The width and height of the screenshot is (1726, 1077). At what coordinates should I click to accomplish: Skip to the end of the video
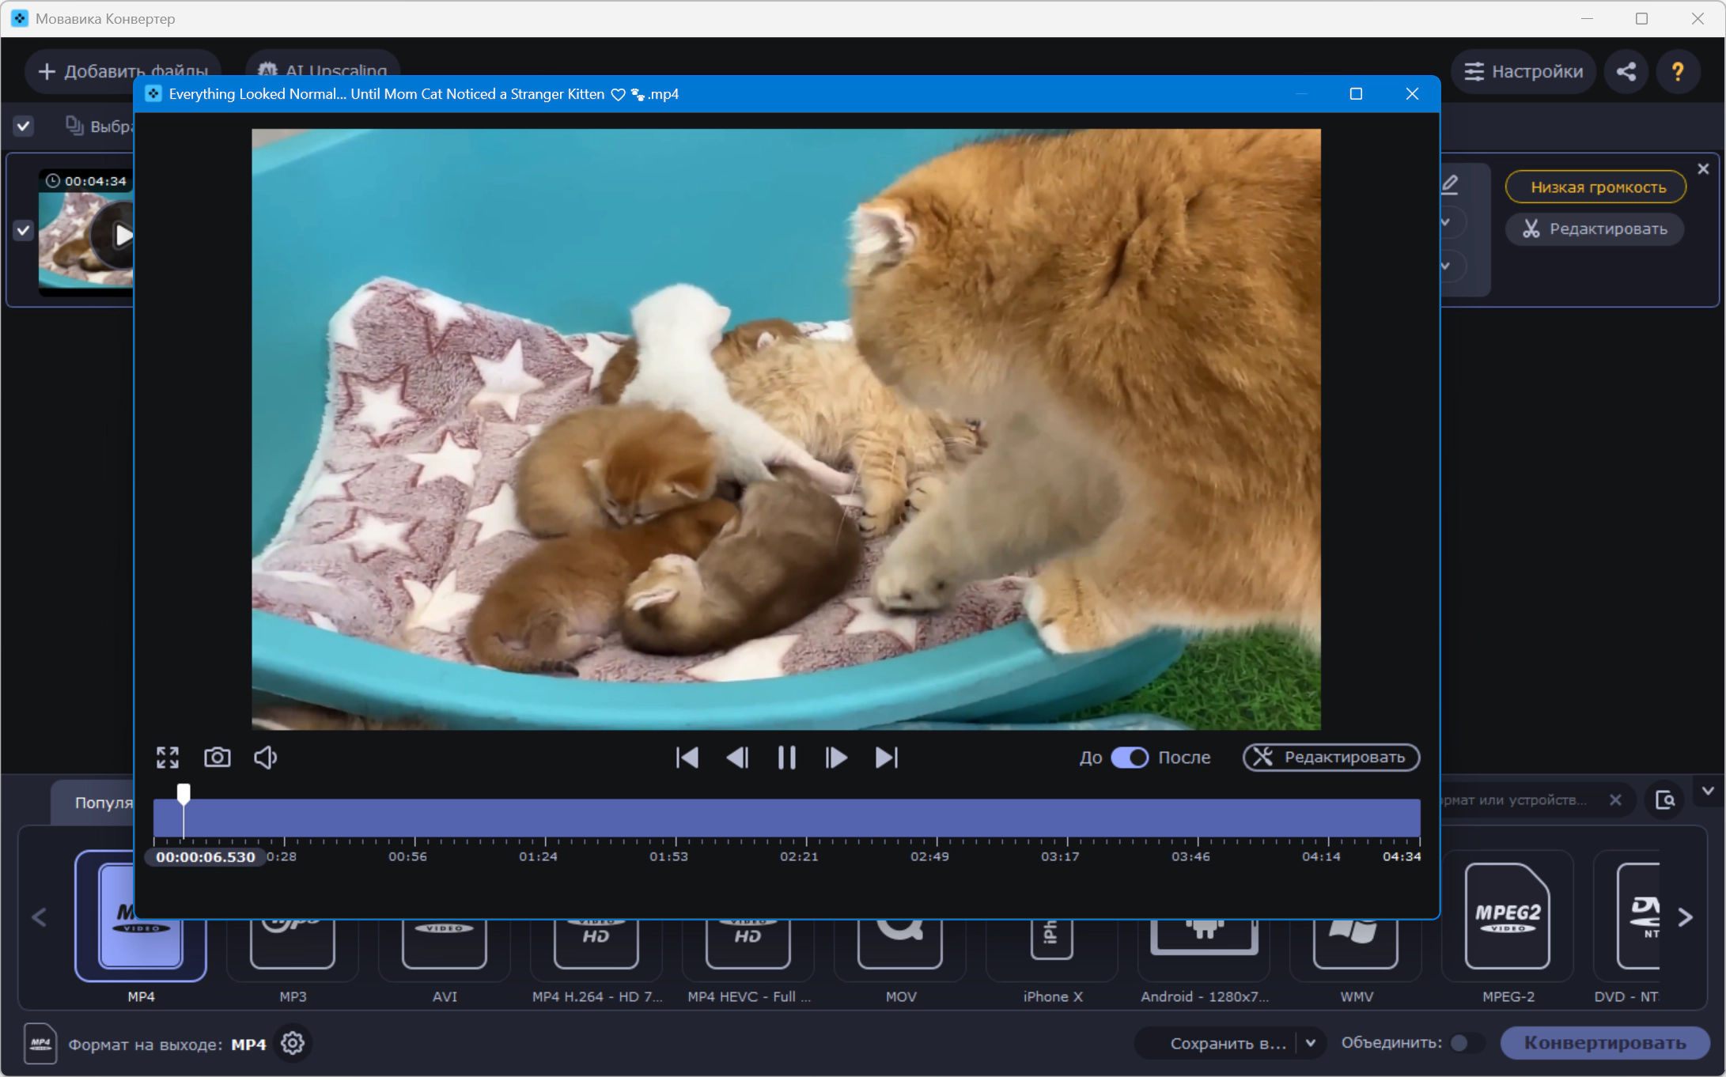pyautogui.click(x=887, y=758)
